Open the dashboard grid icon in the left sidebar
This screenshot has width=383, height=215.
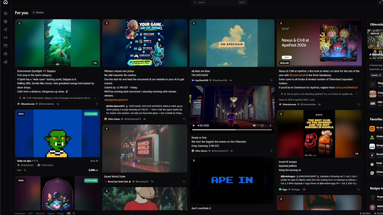(x=5, y=13)
